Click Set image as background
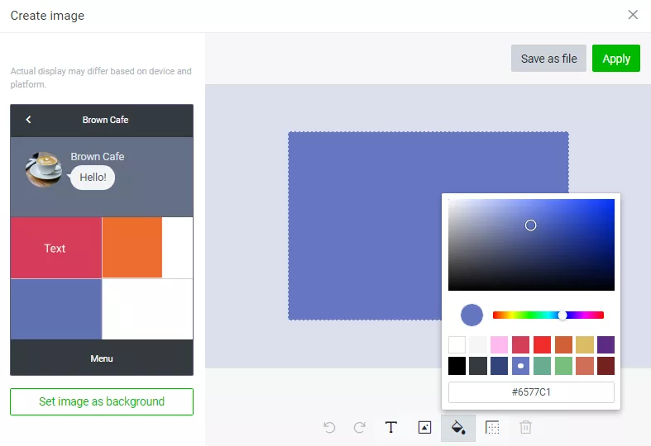 (x=102, y=401)
